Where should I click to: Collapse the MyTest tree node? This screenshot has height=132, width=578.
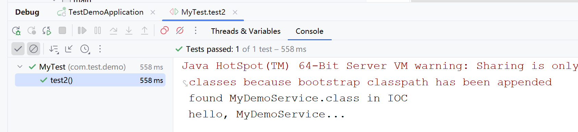click(x=20, y=67)
